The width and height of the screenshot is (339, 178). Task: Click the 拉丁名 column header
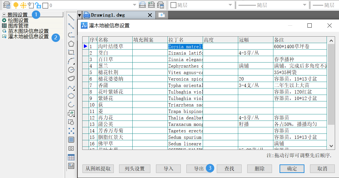click(x=185, y=40)
